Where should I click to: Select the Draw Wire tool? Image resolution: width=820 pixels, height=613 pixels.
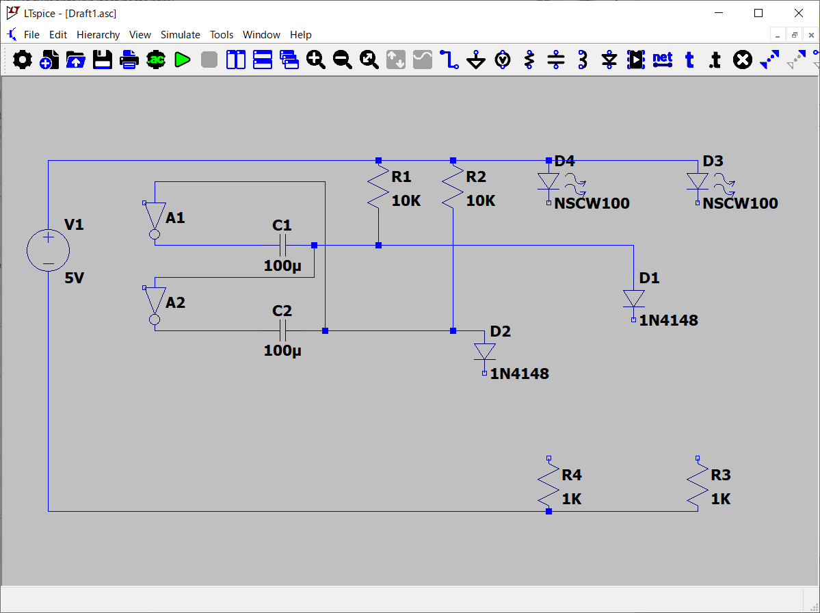pyautogui.click(x=449, y=60)
